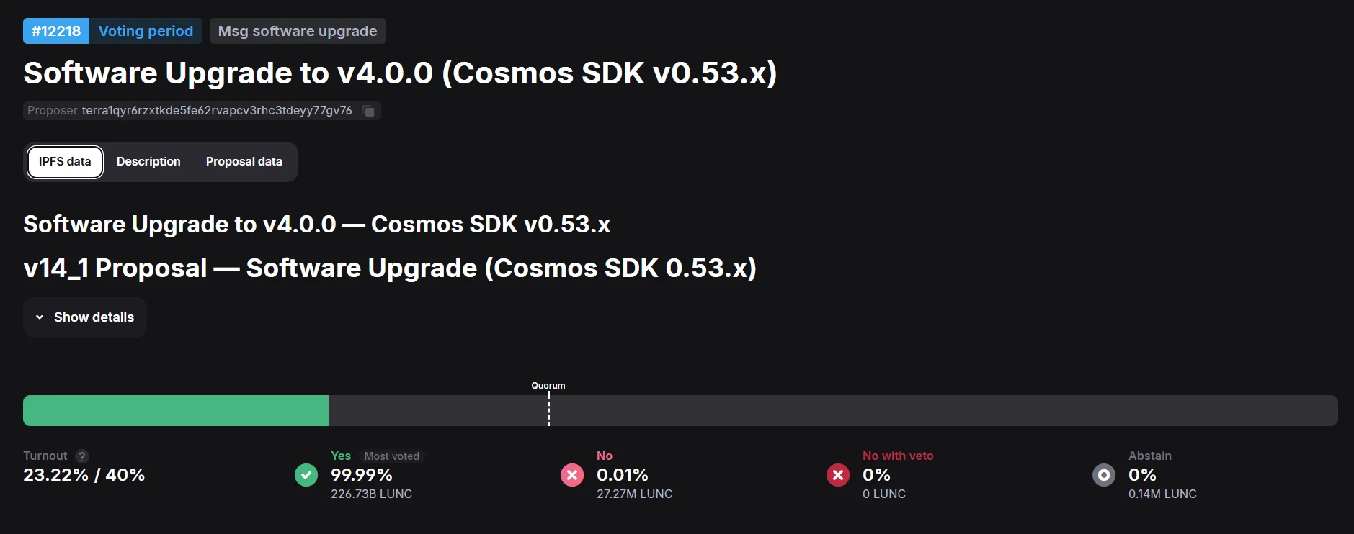Click the proposer terra address text
The height and width of the screenshot is (534, 1354).
[217, 111]
